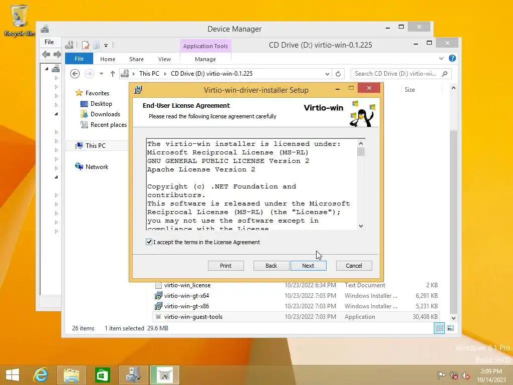Screen dimensions: 513x385
Task: Go up one folder level
Action: (113, 74)
